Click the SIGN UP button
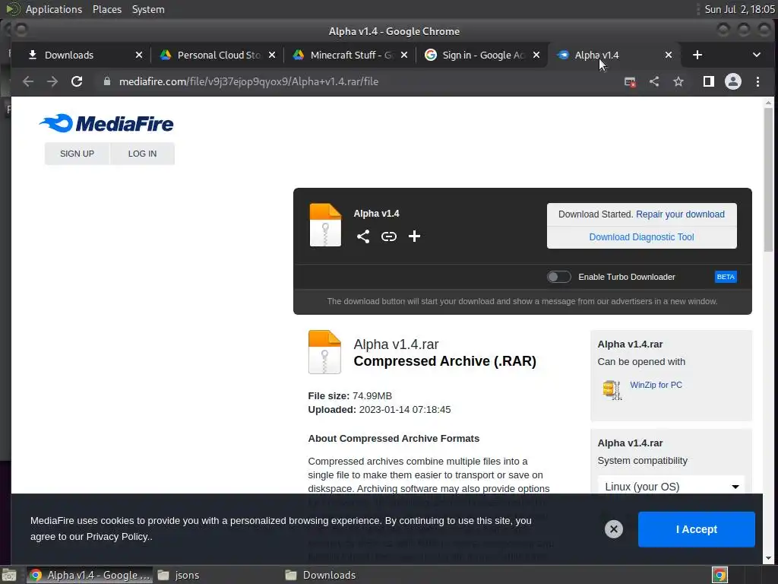The image size is (778, 584). pos(77,154)
